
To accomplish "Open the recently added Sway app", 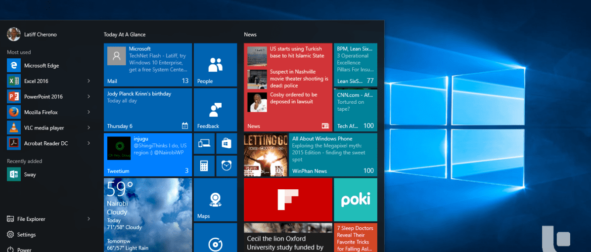I will point(48,174).
